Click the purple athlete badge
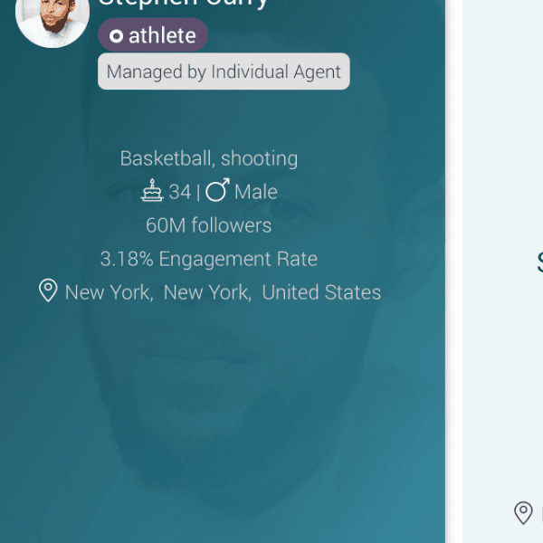 click(x=153, y=36)
